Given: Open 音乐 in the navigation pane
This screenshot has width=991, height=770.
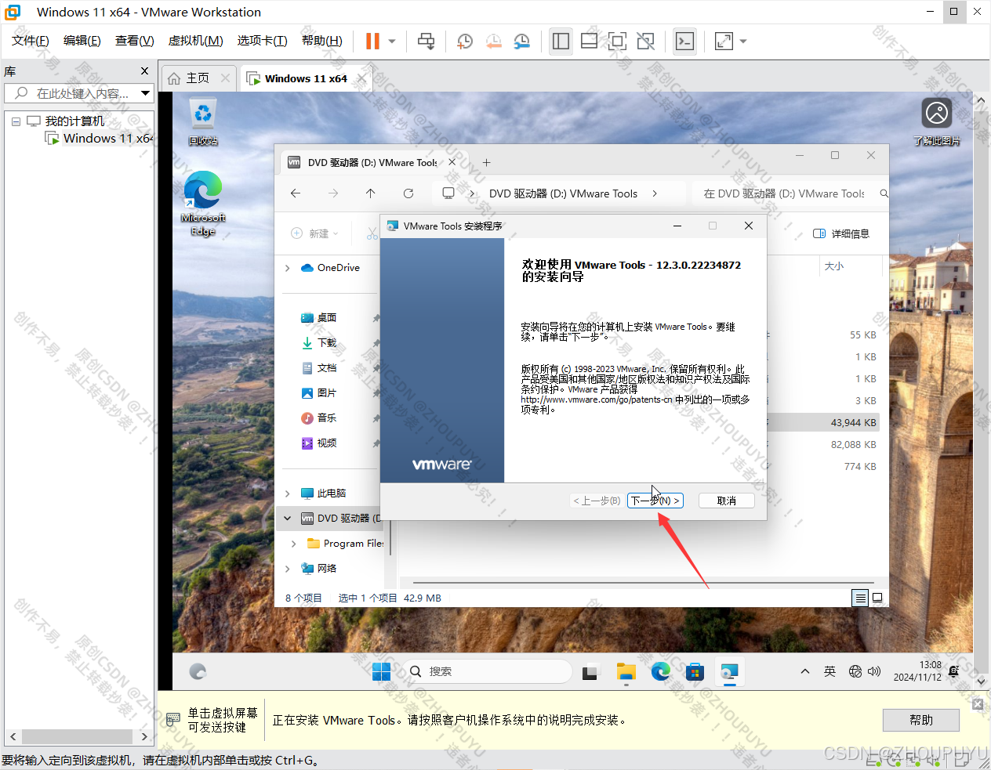Looking at the screenshot, I should [327, 418].
